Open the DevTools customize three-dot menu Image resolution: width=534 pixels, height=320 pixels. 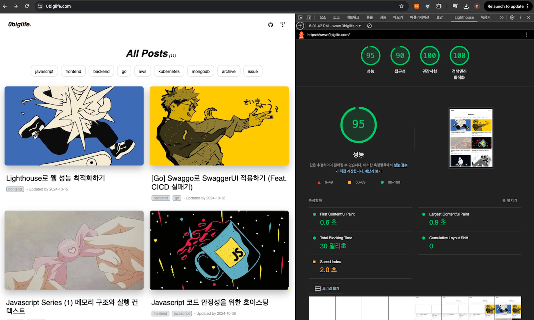coord(521,18)
